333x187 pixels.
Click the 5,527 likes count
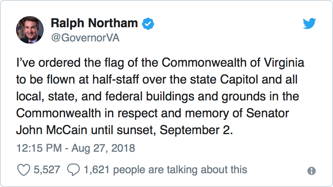(x=46, y=170)
